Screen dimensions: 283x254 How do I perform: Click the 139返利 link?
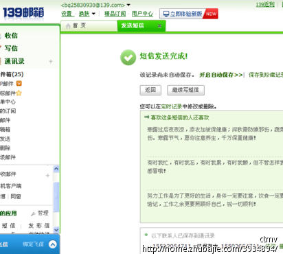click(x=265, y=4)
